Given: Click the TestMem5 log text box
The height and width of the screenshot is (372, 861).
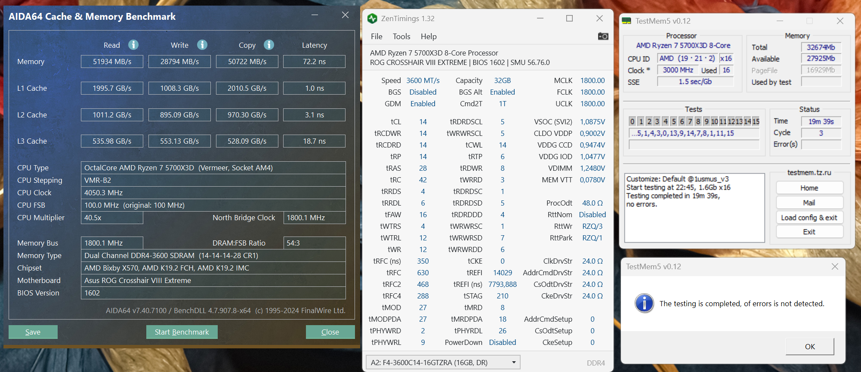Looking at the screenshot, I should coord(694,208).
